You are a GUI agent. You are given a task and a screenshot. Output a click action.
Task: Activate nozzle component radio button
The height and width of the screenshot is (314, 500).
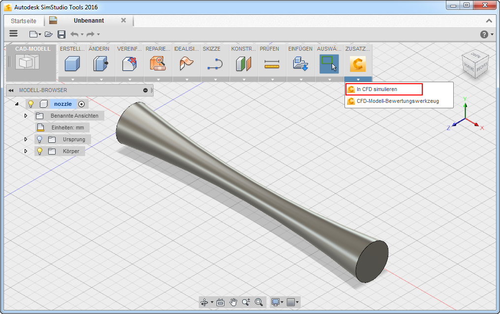(x=81, y=104)
